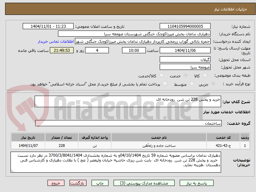Select the کالا radio button

[205, 75]
